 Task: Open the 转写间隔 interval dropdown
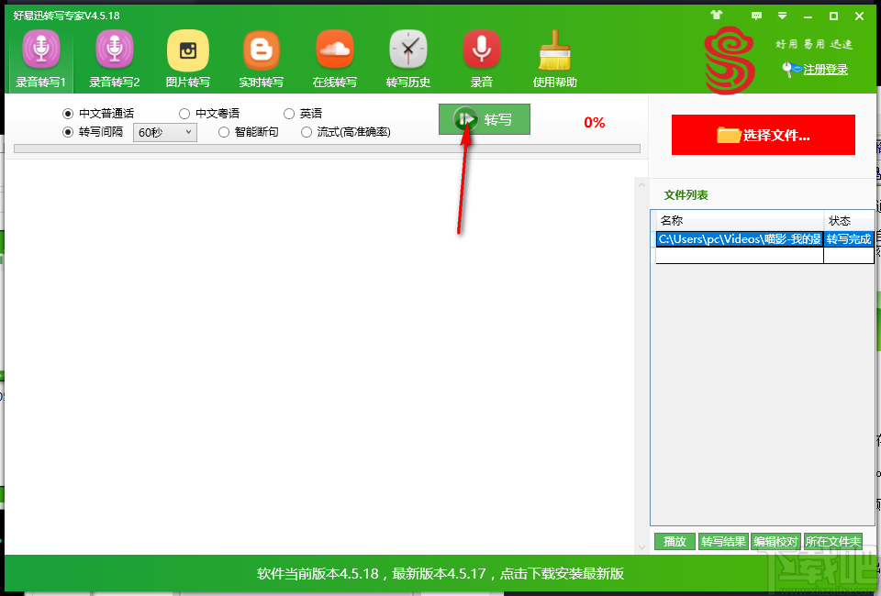pyautogui.click(x=165, y=131)
